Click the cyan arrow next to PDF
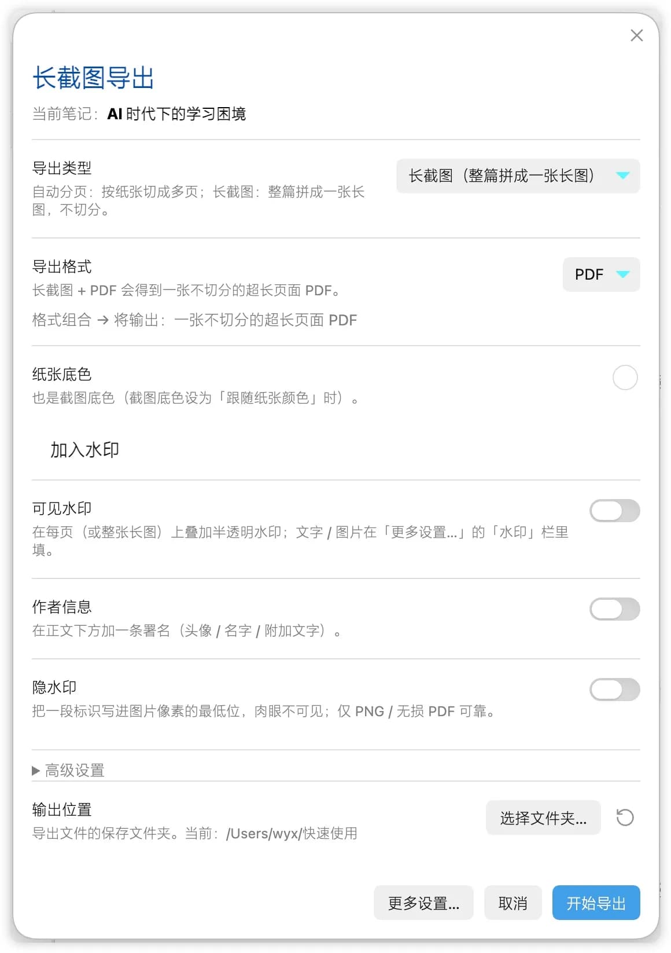Image resolution: width=671 pixels, height=953 pixels. pos(622,274)
